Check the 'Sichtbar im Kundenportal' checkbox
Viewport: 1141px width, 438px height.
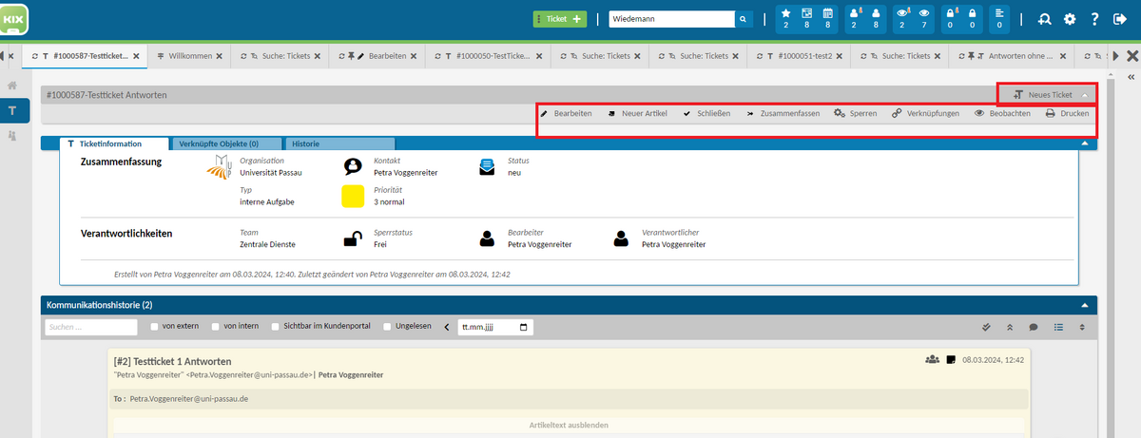tap(277, 327)
